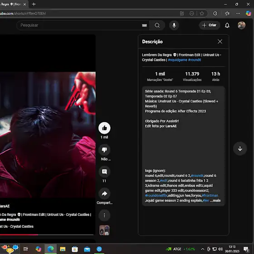Start voice search with the microphone

coord(174,25)
